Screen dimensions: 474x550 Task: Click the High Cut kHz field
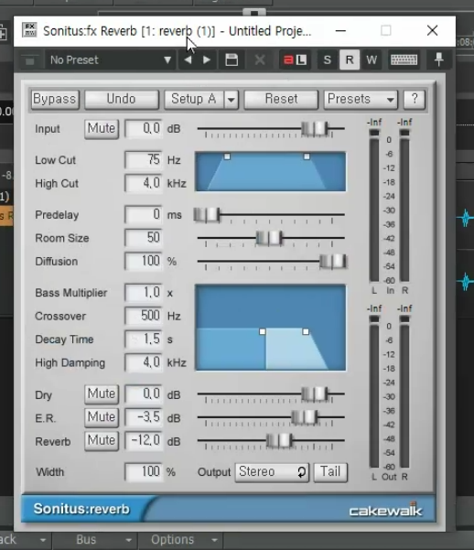pos(144,183)
